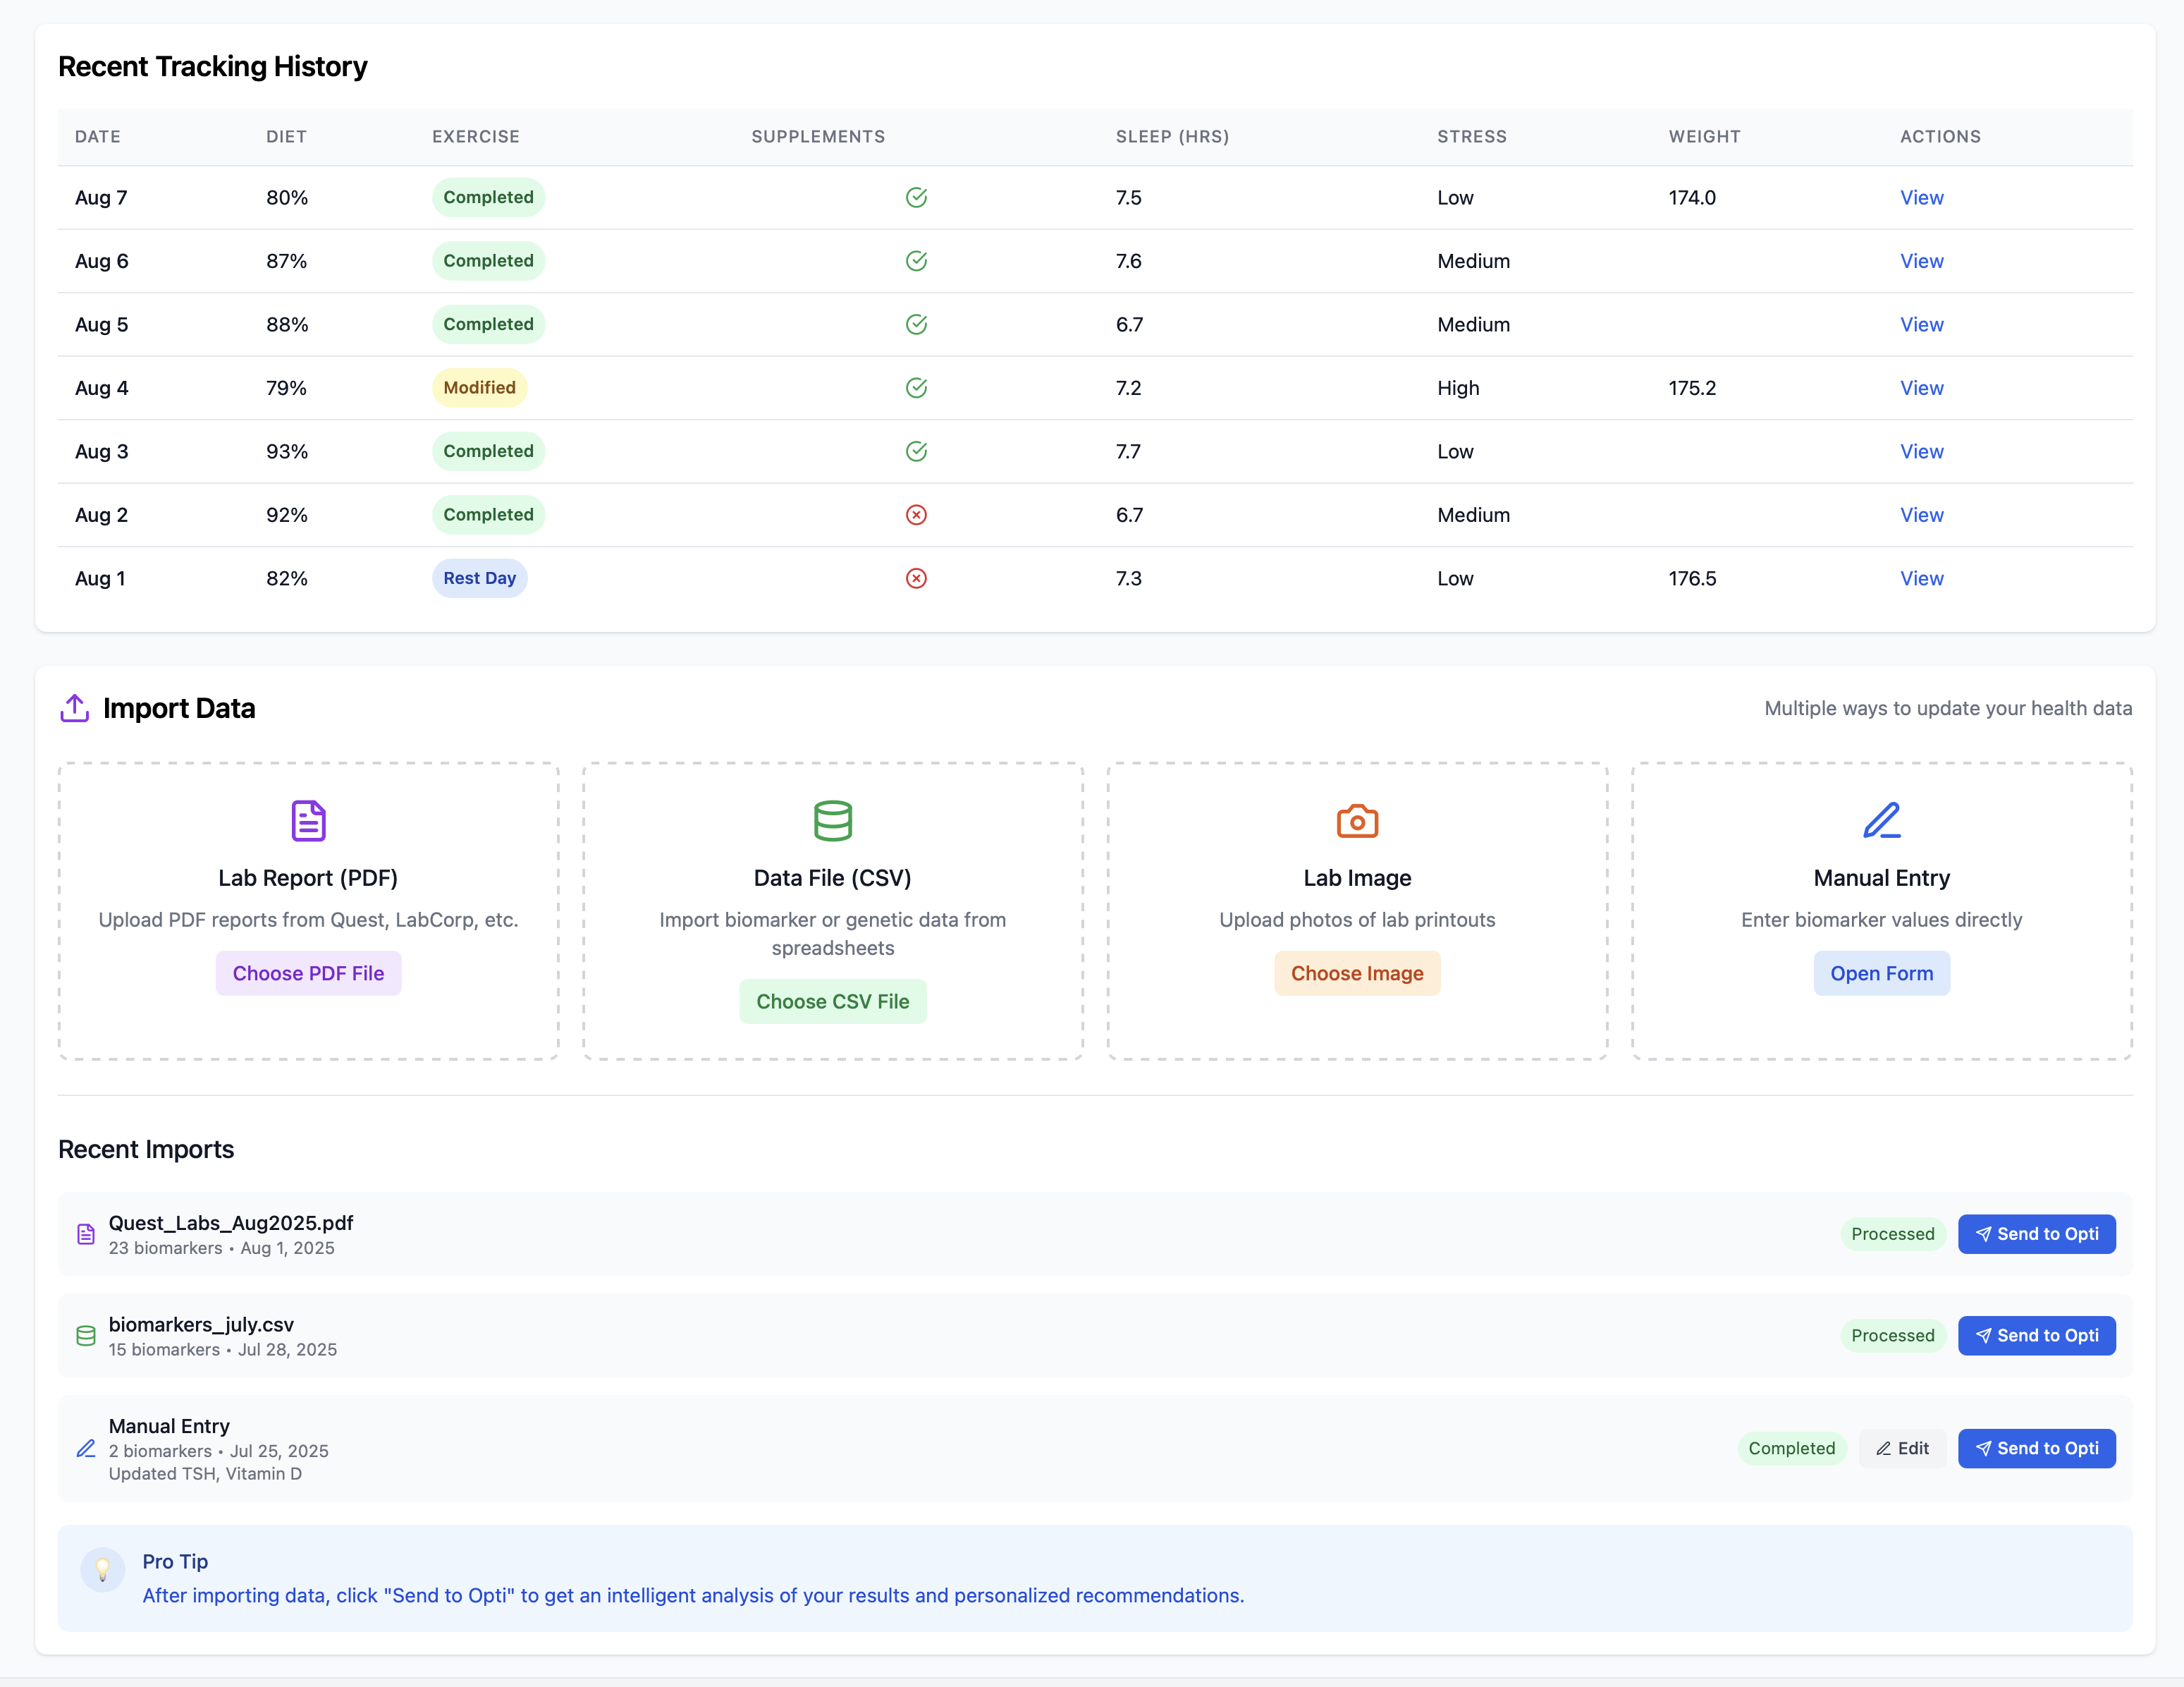View details for the Aug 5 entry
This screenshot has height=1687, width=2184.
coord(1921,324)
